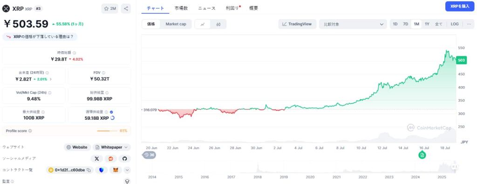Set chart range to 全て (all)

[439, 24]
